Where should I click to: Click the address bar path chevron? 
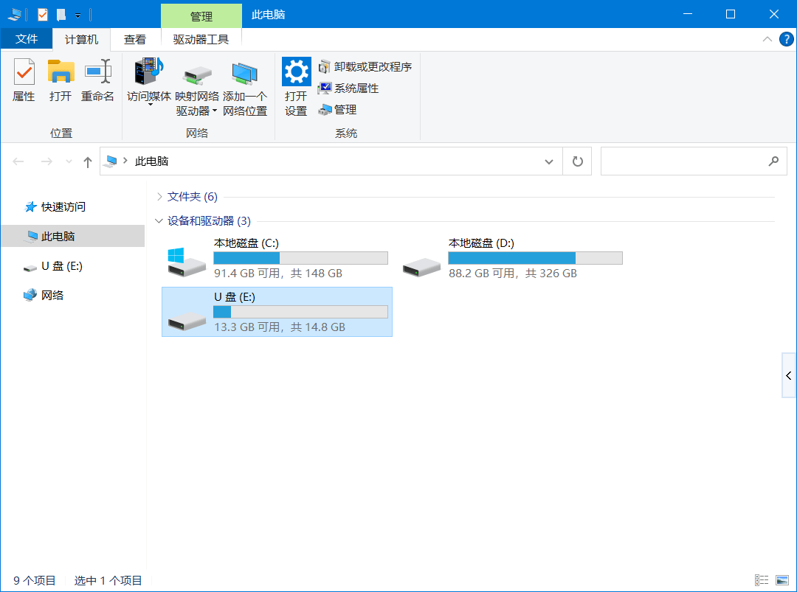coord(125,161)
